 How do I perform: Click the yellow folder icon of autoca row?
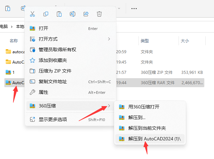8,52
